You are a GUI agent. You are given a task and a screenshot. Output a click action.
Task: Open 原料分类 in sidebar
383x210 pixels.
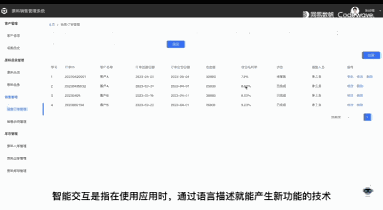[13, 72]
